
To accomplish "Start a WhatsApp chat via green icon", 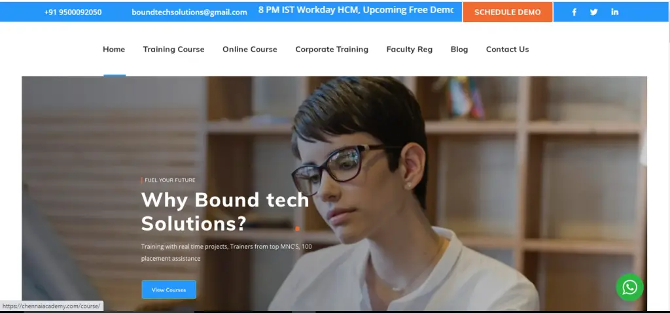I will coord(630,288).
